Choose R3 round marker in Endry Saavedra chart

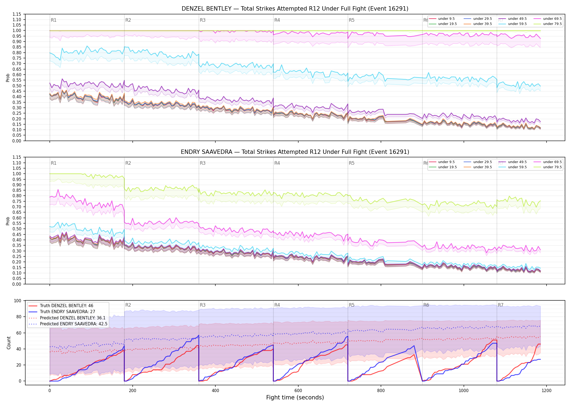pos(203,163)
